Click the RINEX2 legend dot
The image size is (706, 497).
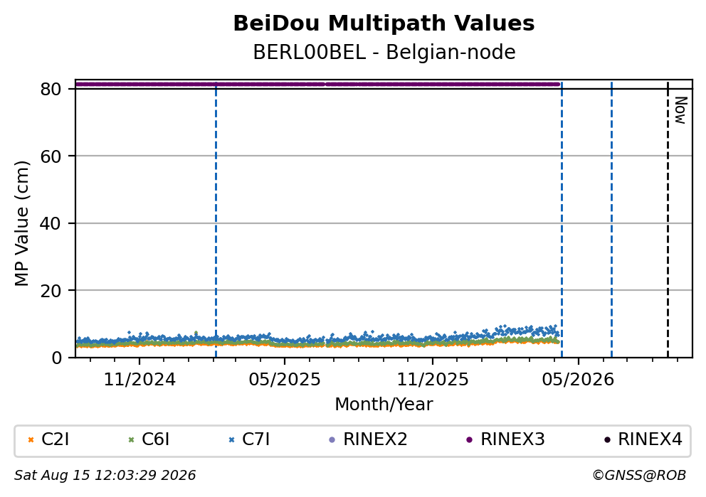pos(332,440)
